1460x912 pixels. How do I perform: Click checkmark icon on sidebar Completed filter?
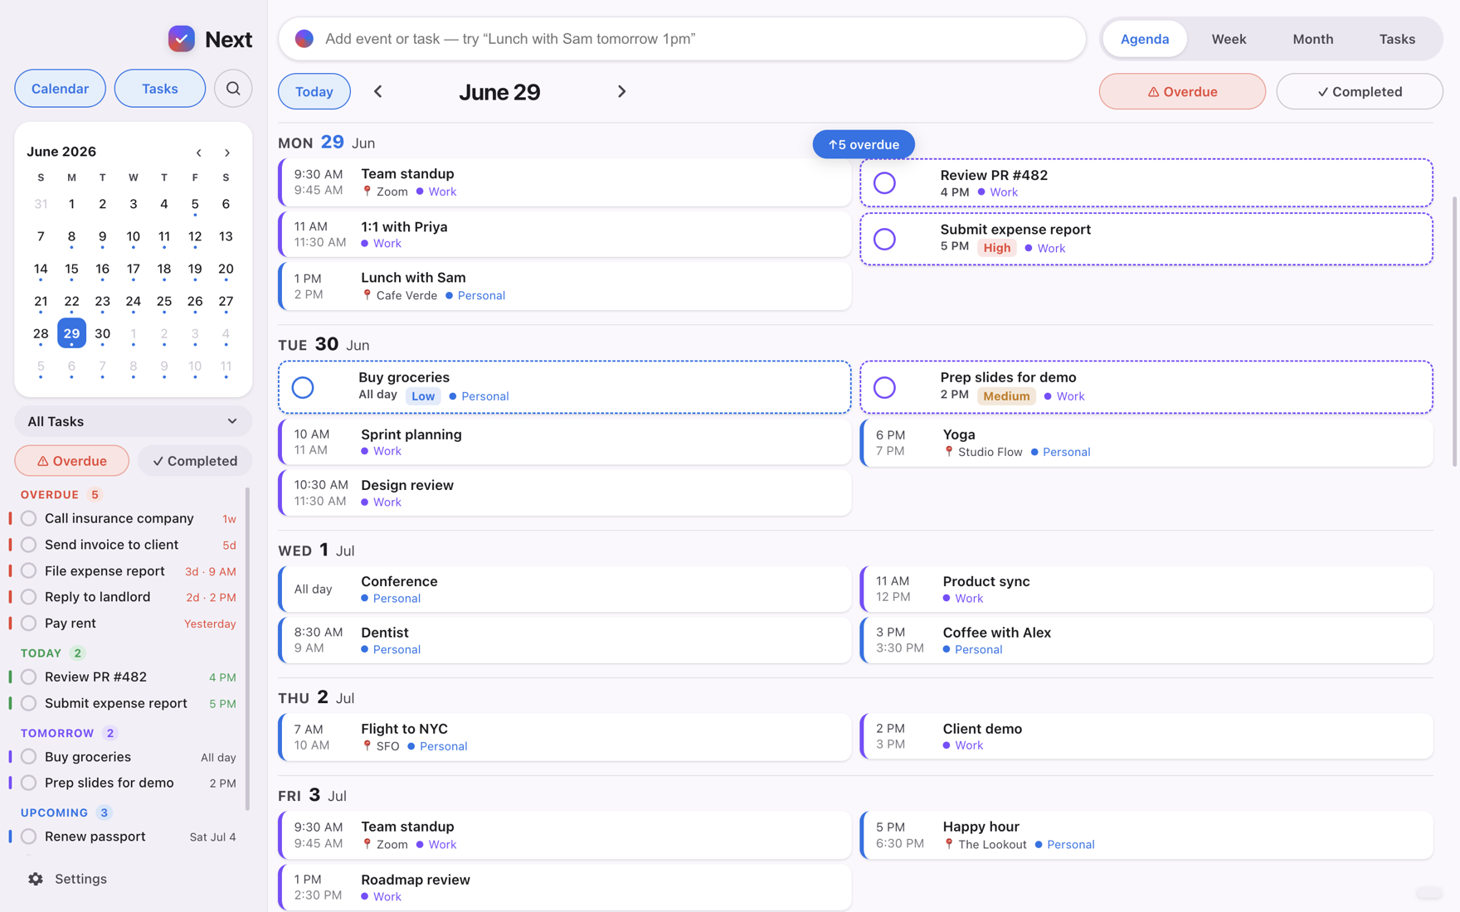[158, 461]
